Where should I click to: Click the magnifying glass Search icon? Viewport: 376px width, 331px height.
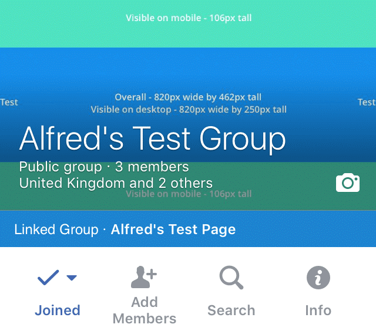pos(231,278)
